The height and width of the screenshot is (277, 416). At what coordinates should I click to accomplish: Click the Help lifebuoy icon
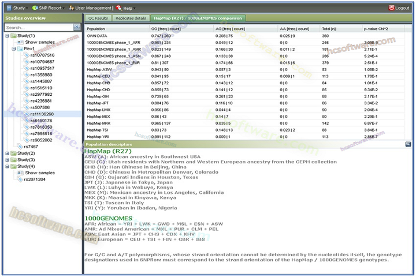click(x=119, y=8)
